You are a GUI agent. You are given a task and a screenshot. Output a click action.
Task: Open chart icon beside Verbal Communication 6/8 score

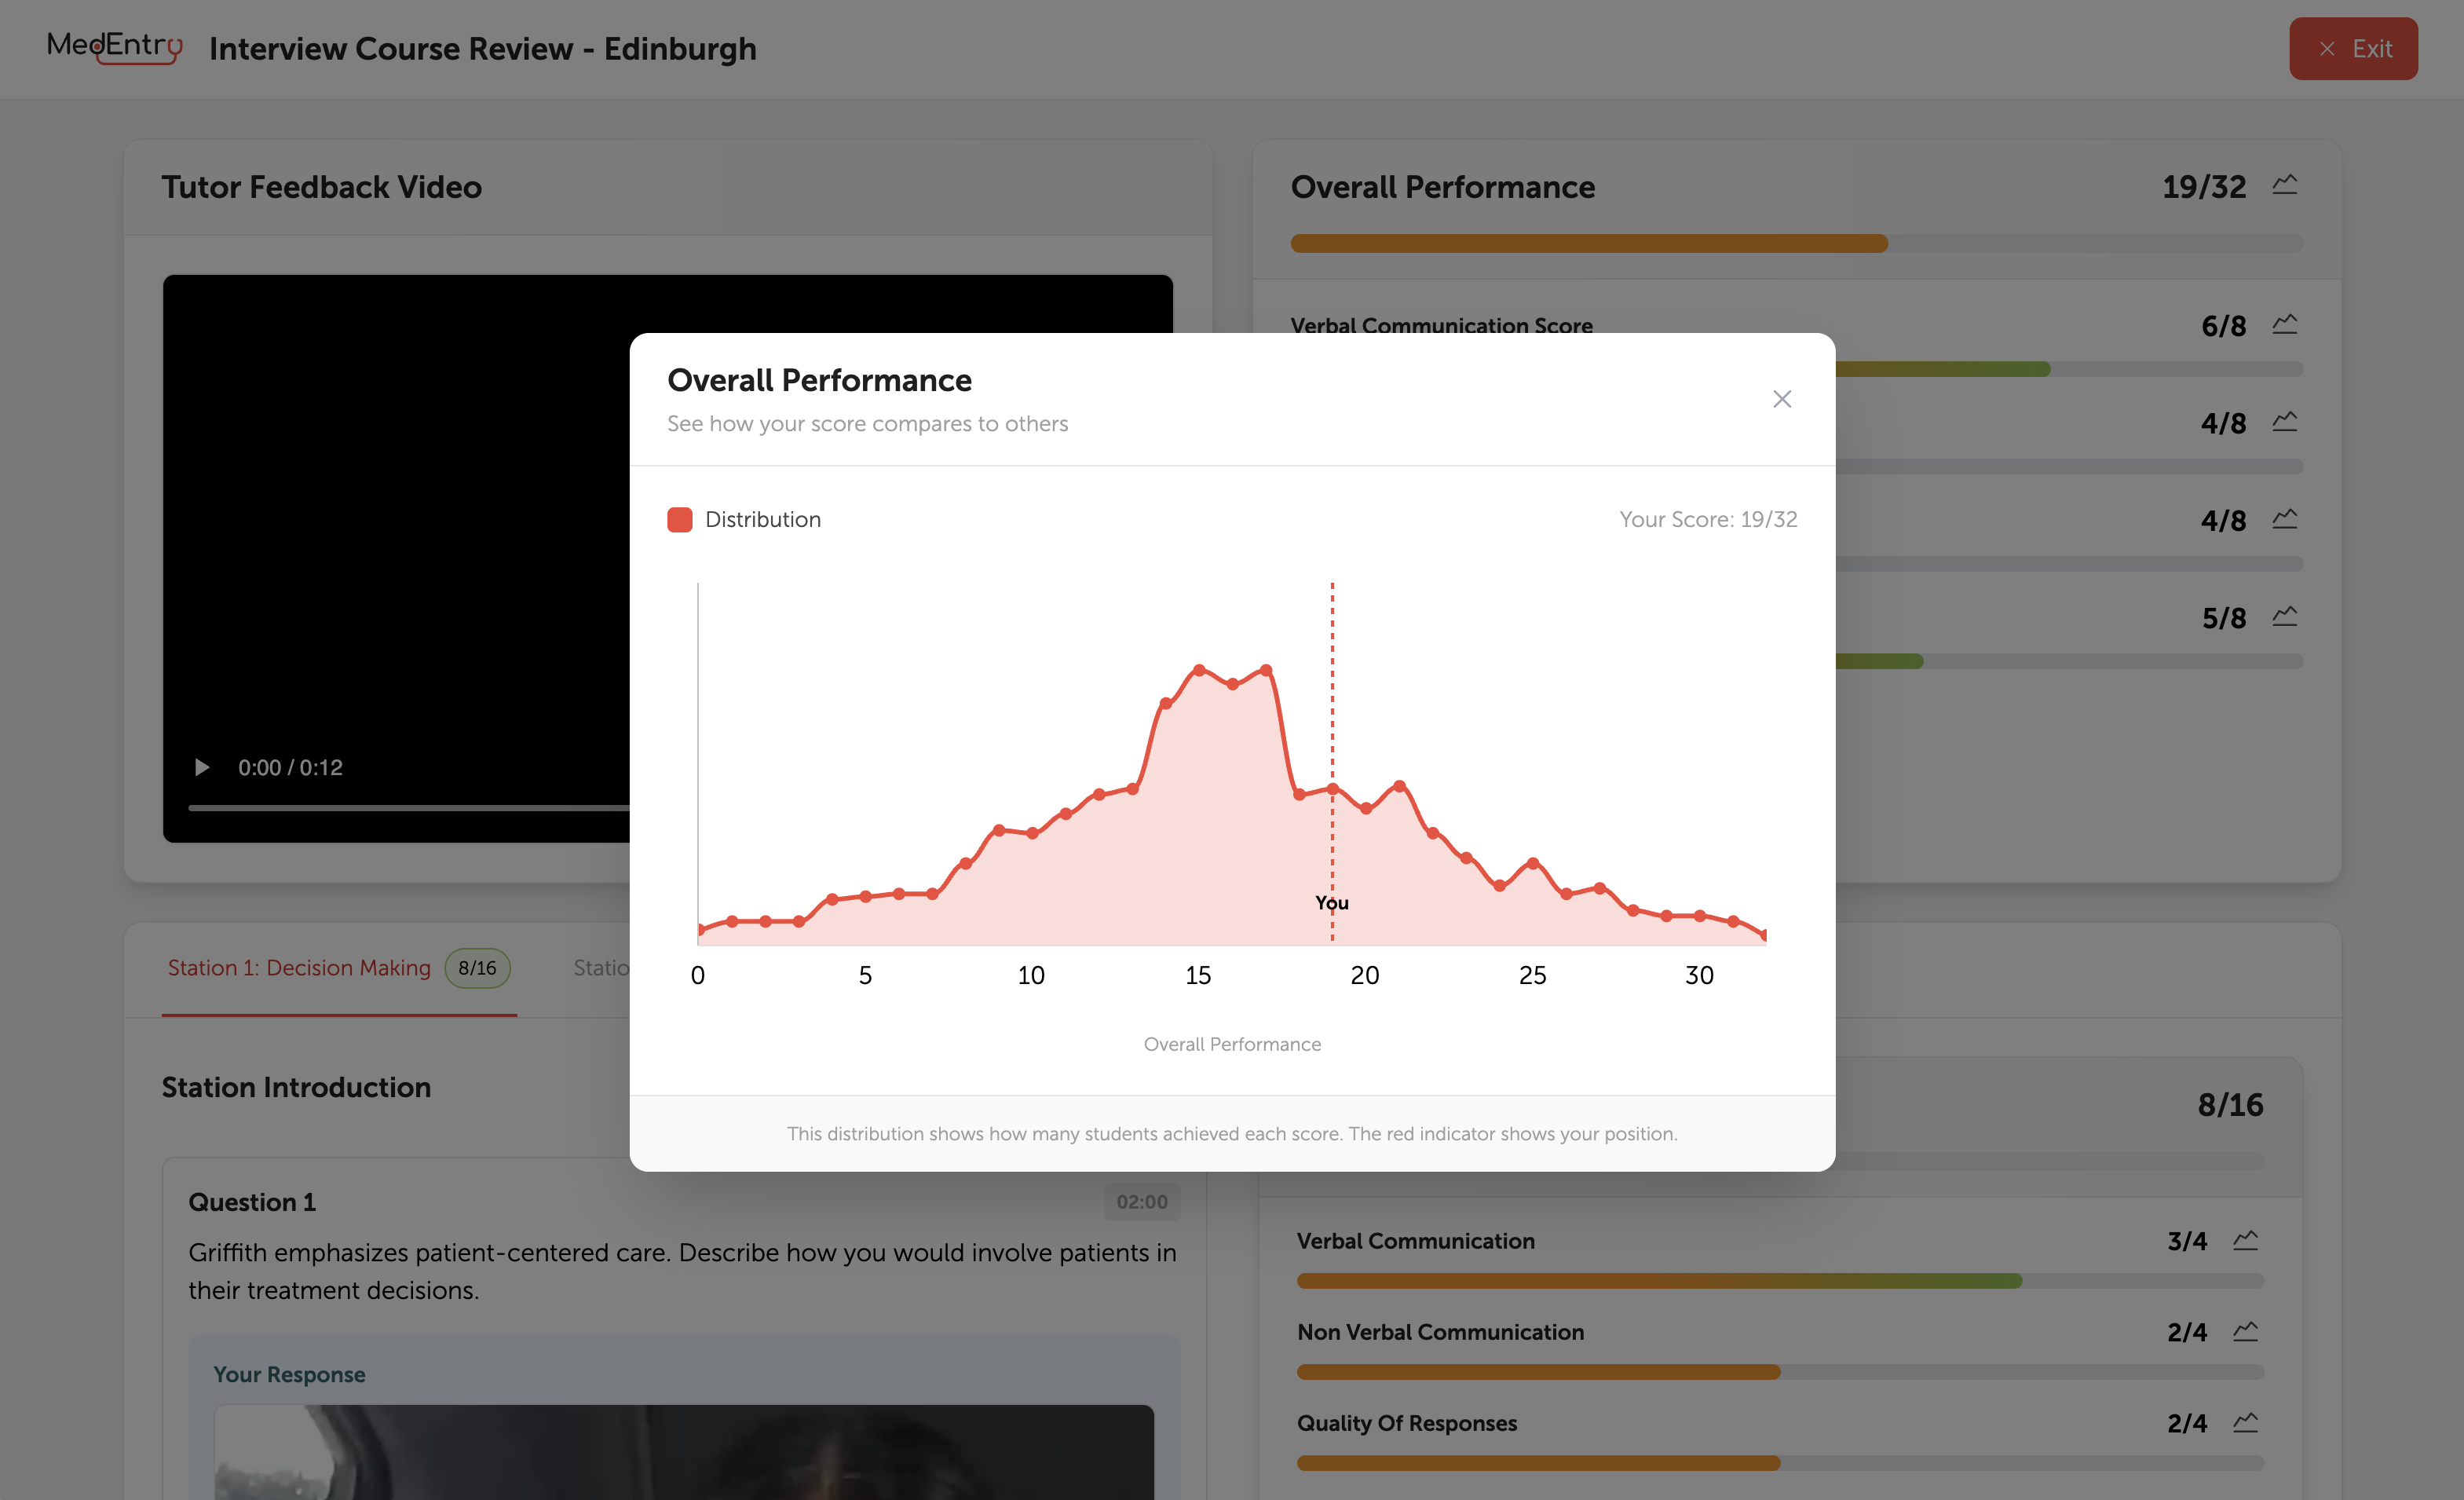click(x=2284, y=325)
